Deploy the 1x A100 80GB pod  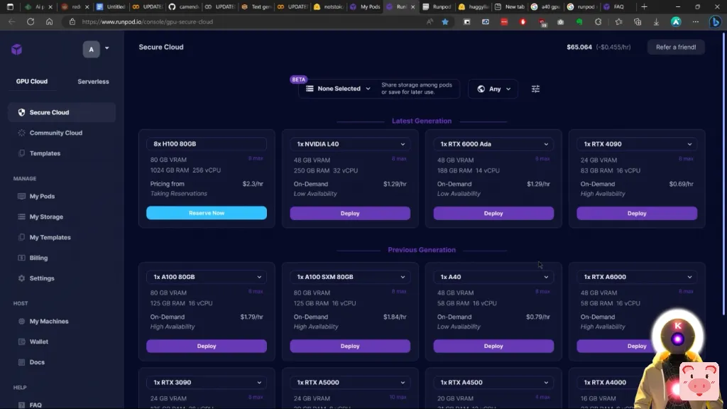[207, 346]
